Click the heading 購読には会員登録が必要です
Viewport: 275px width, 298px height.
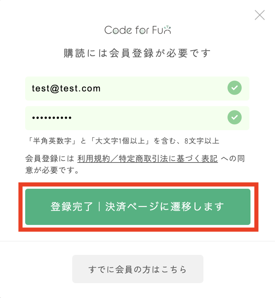pos(137,53)
